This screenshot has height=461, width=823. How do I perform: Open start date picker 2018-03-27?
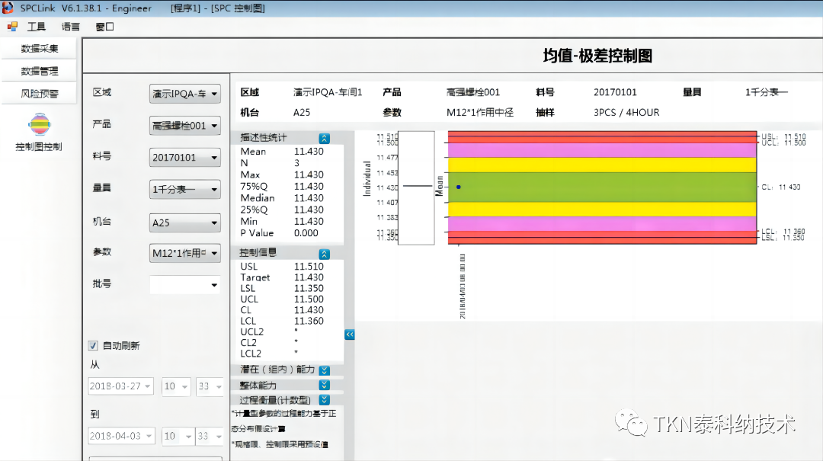(120, 386)
